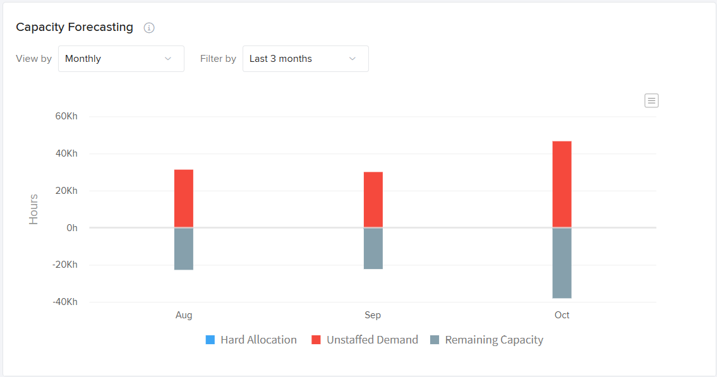Open the Filter by Last 3 months dropdown
717x377 pixels.
[305, 59]
